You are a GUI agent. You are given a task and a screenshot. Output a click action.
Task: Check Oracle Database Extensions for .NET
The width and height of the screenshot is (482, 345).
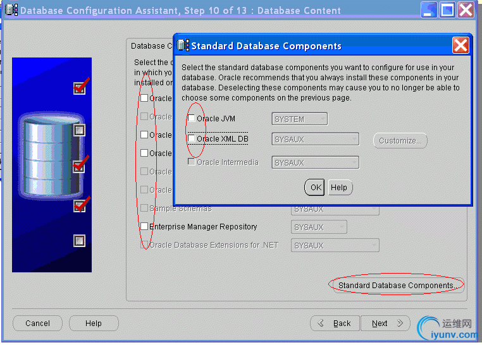click(x=144, y=245)
